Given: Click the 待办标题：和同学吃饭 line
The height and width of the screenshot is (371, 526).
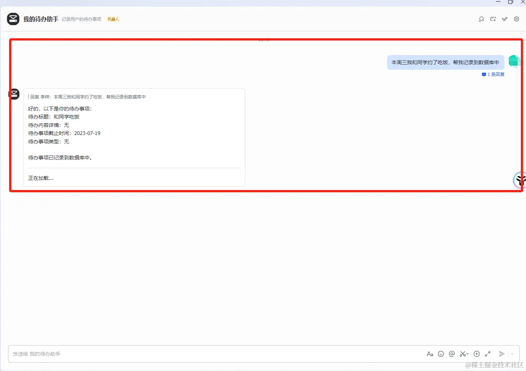Looking at the screenshot, I should pos(54,117).
